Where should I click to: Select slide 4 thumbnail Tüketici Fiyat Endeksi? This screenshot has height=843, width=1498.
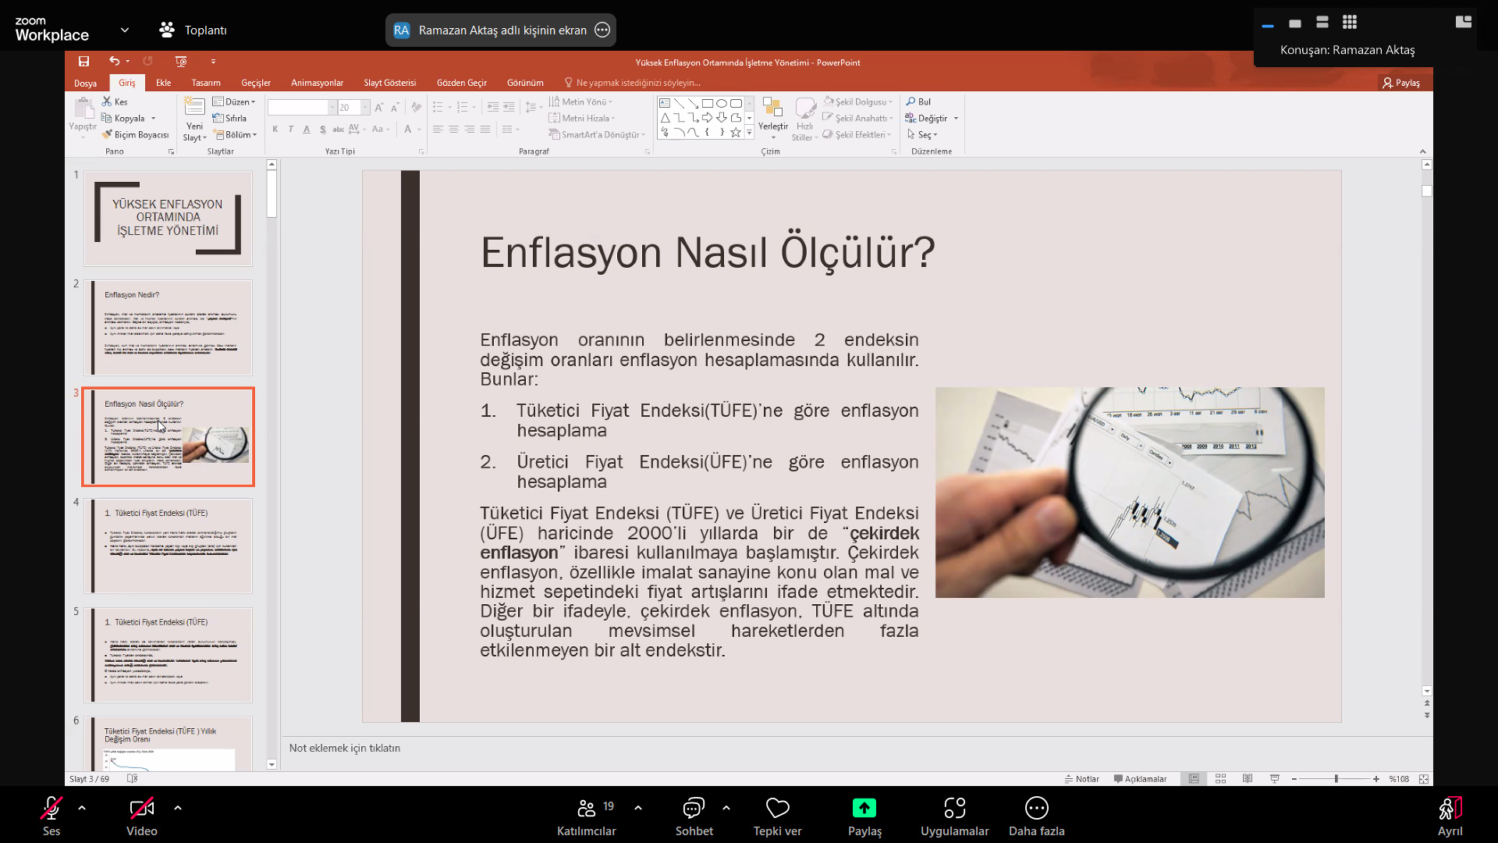click(168, 546)
